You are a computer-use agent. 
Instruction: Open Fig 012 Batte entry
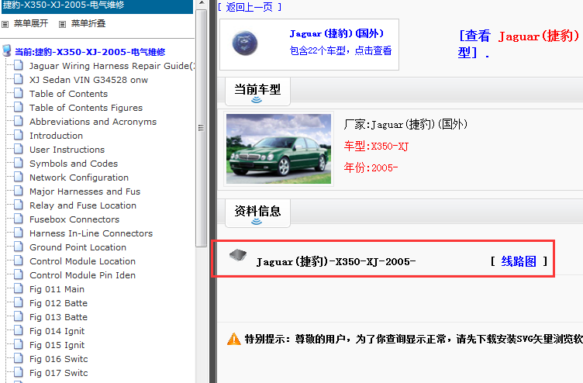click(x=58, y=303)
